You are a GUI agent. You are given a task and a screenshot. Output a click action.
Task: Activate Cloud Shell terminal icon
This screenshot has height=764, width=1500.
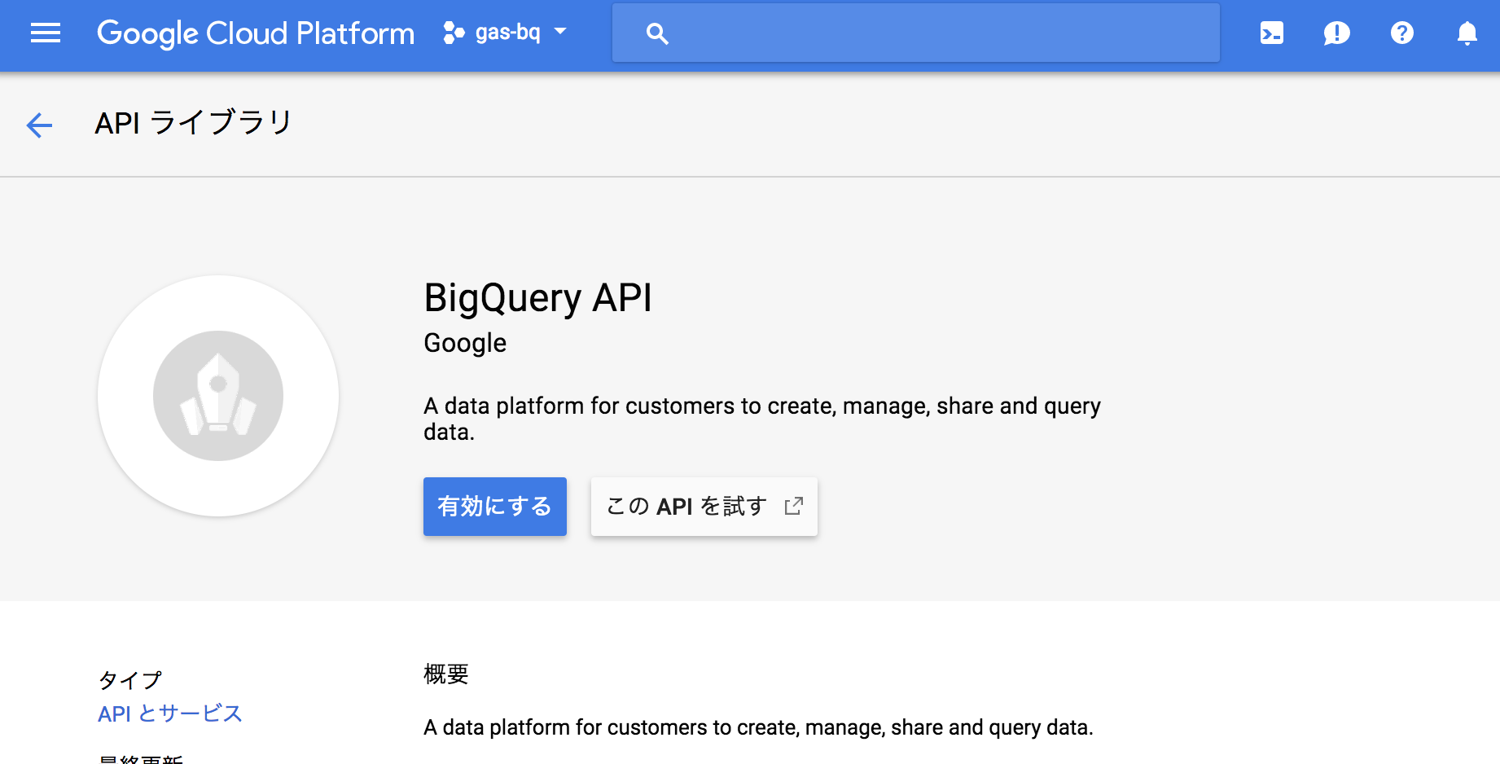point(1272,33)
